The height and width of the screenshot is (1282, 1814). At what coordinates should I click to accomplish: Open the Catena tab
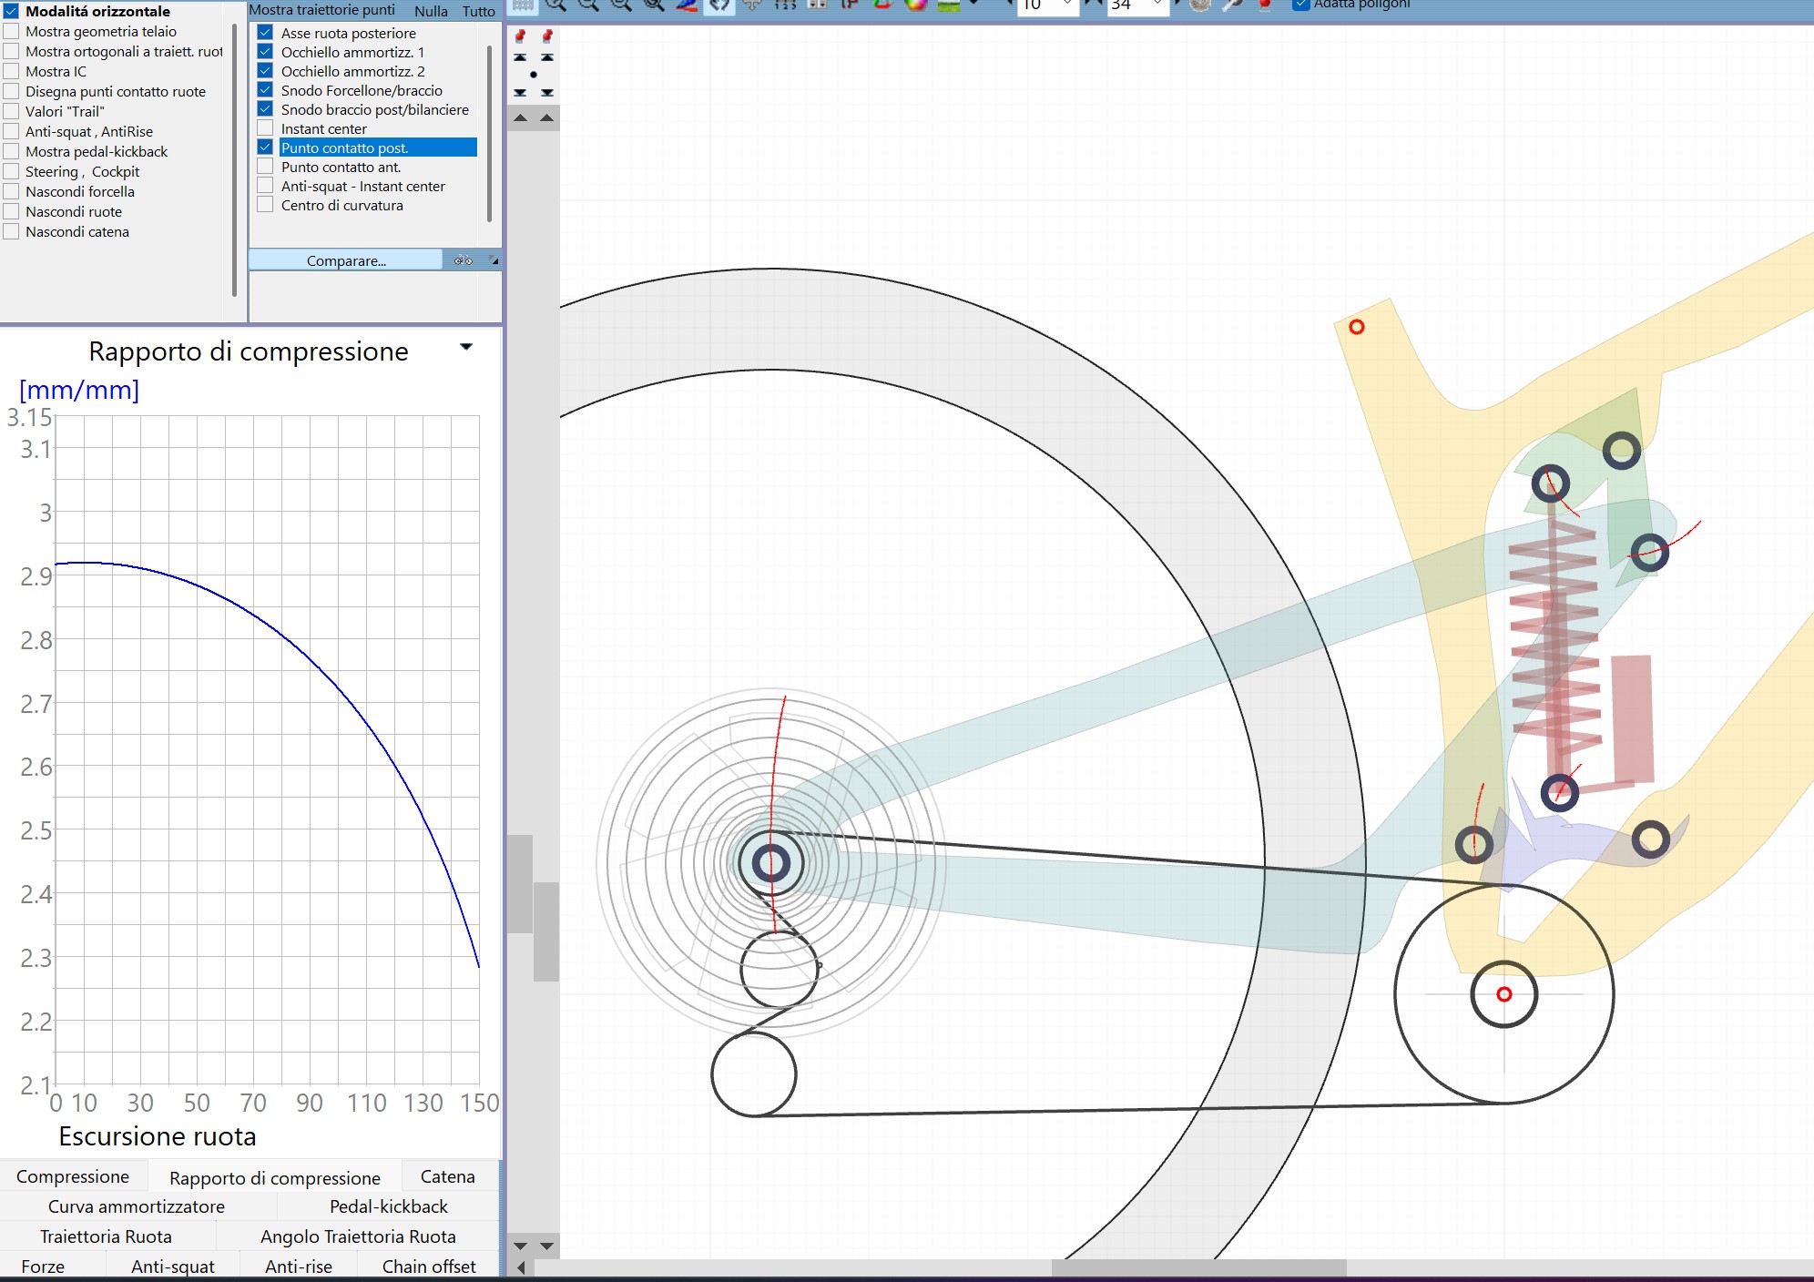pyautogui.click(x=448, y=1176)
